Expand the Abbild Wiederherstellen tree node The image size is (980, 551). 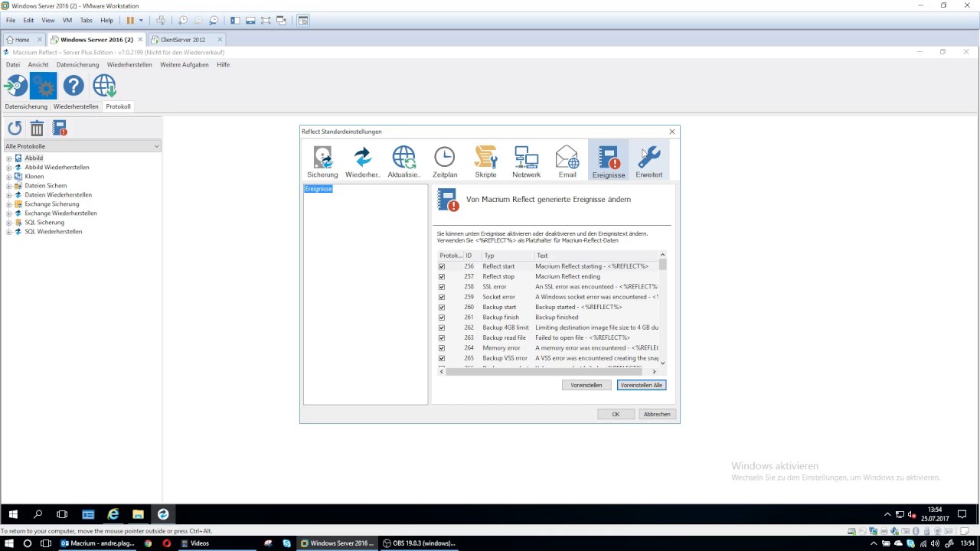9,168
